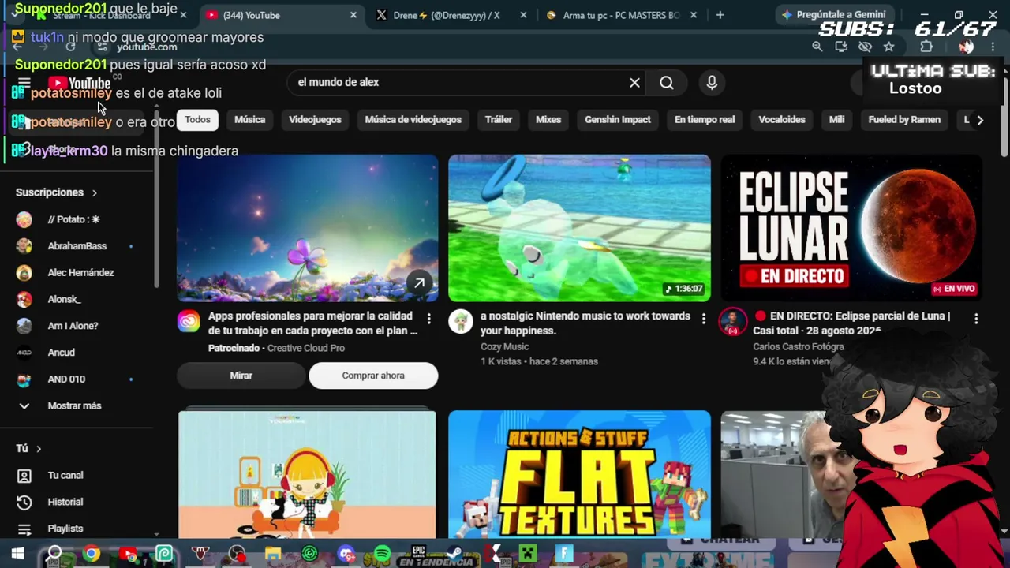Viewport: 1010px width, 568px height.
Task: Open the nostalgic Nintendo music thumbnail
Action: pyautogui.click(x=579, y=228)
